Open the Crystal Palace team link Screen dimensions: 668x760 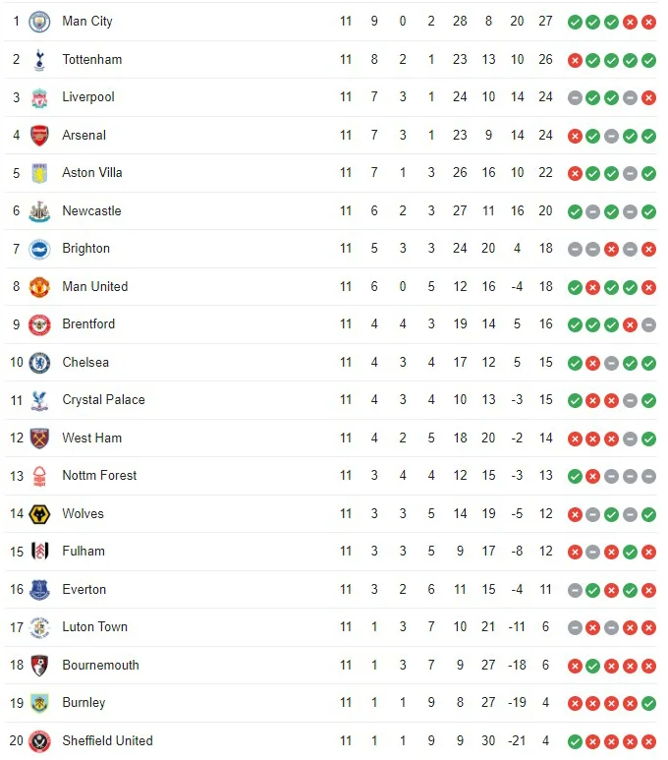(x=104, y=400)
